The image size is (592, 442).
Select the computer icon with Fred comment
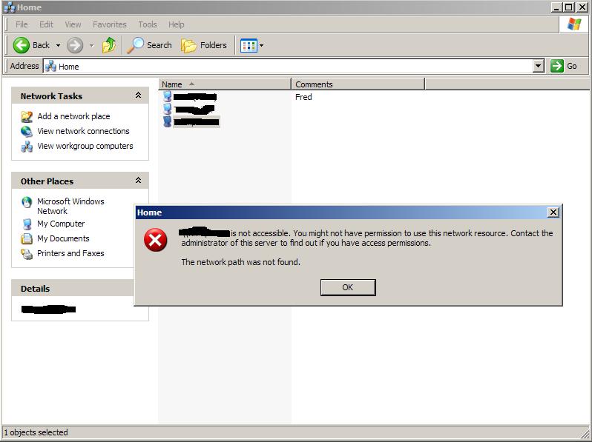167,96
